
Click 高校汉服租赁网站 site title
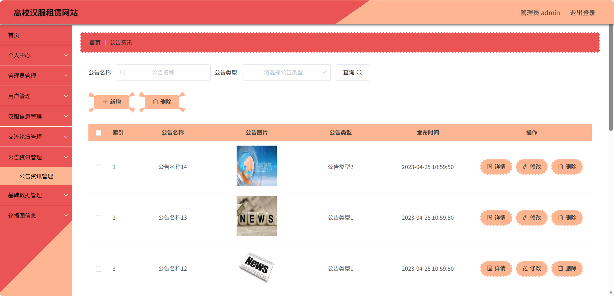point(46,13)
